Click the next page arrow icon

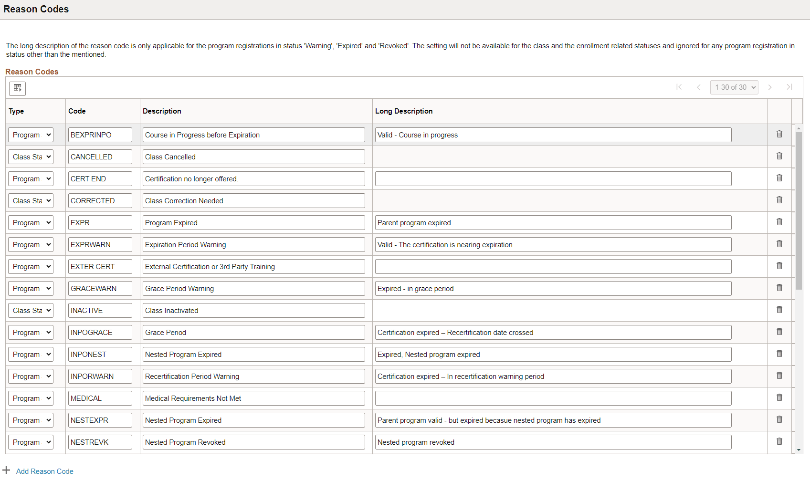pyautogui.click(x=770, y=87)
